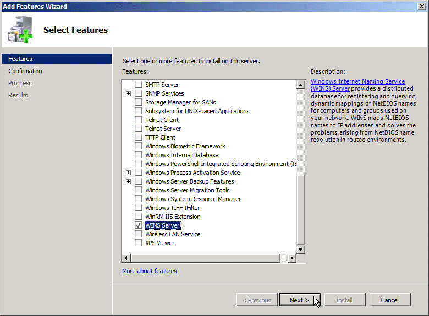This screenshot has height=316, width=429.
Task: Expand Windows Server Backup Features node
Action: click(128, 181)
